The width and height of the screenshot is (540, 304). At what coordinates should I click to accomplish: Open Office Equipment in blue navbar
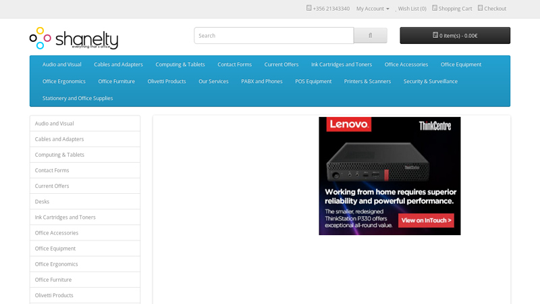461,64
